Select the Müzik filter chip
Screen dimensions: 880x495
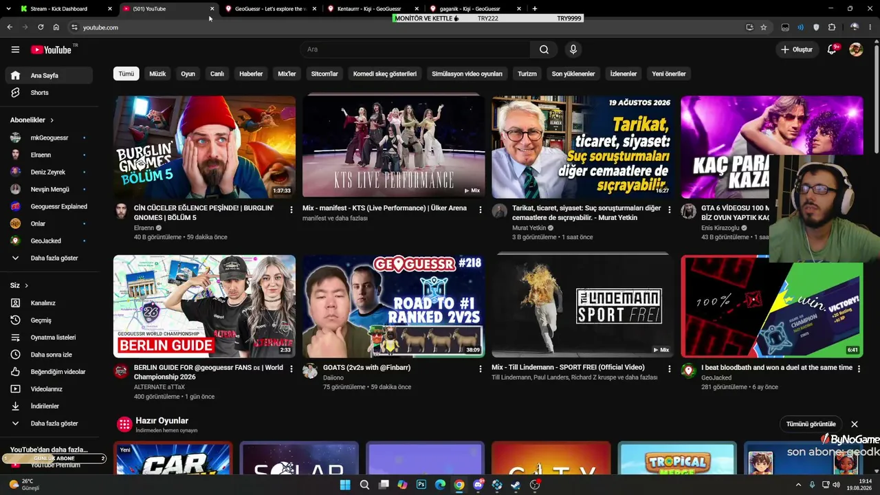pyautogui.click(x=157, y=74)
